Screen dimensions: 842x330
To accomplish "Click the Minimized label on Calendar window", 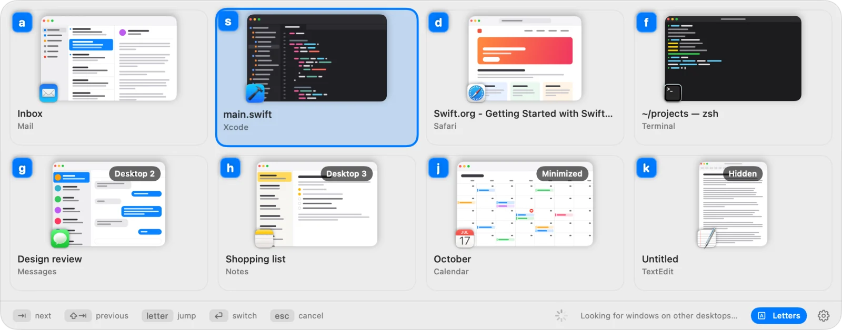I will (562, 174).
